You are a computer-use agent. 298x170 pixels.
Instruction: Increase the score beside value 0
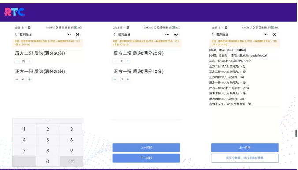128,61
